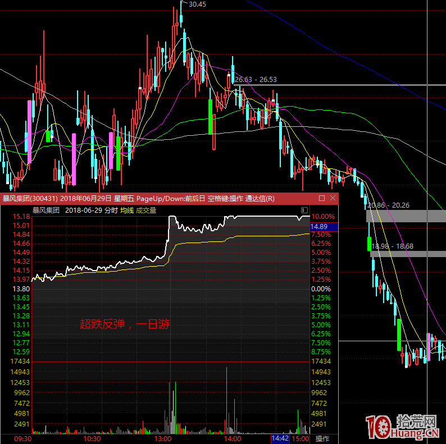Click the gray 18.98 - 18.68 gap band

tap(408, 254)
